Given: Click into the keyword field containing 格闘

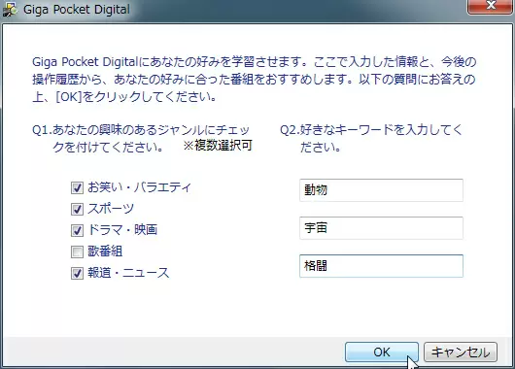Looking at the screenshot, I should click(381, 266).
